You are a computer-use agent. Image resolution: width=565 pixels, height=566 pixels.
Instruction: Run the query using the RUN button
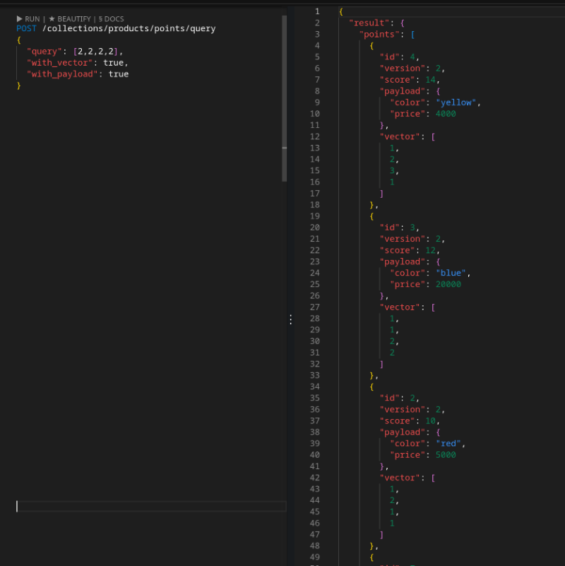pos(28,18)
